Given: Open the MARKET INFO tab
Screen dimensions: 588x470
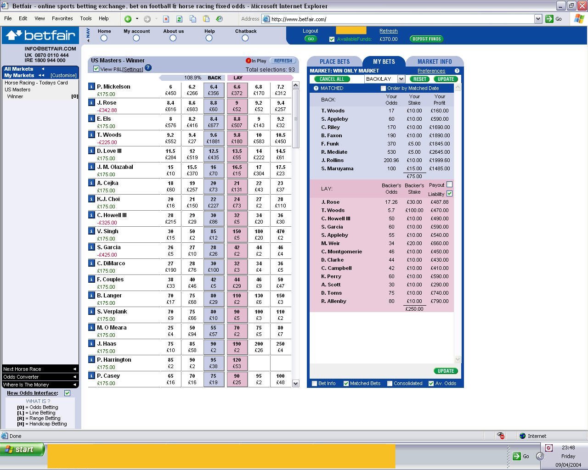Looking at the screenshot, I should (x=434, y=62).
